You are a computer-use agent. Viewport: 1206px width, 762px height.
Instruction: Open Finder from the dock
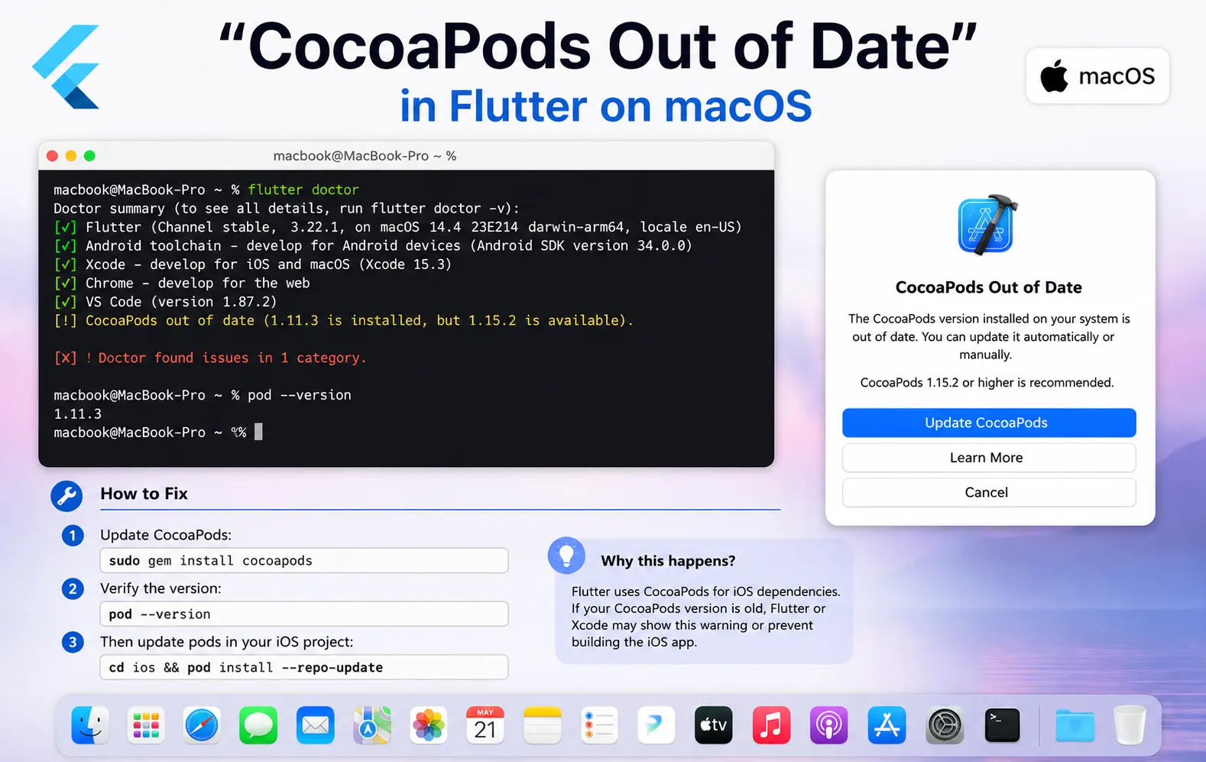point(89,725)
